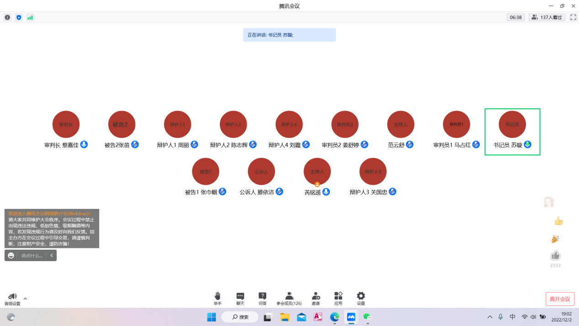Image resolution: width=579 pixels, height=326 pixels.
Task: Click the audio settings (音频设置) item
Action: [12, 299]
